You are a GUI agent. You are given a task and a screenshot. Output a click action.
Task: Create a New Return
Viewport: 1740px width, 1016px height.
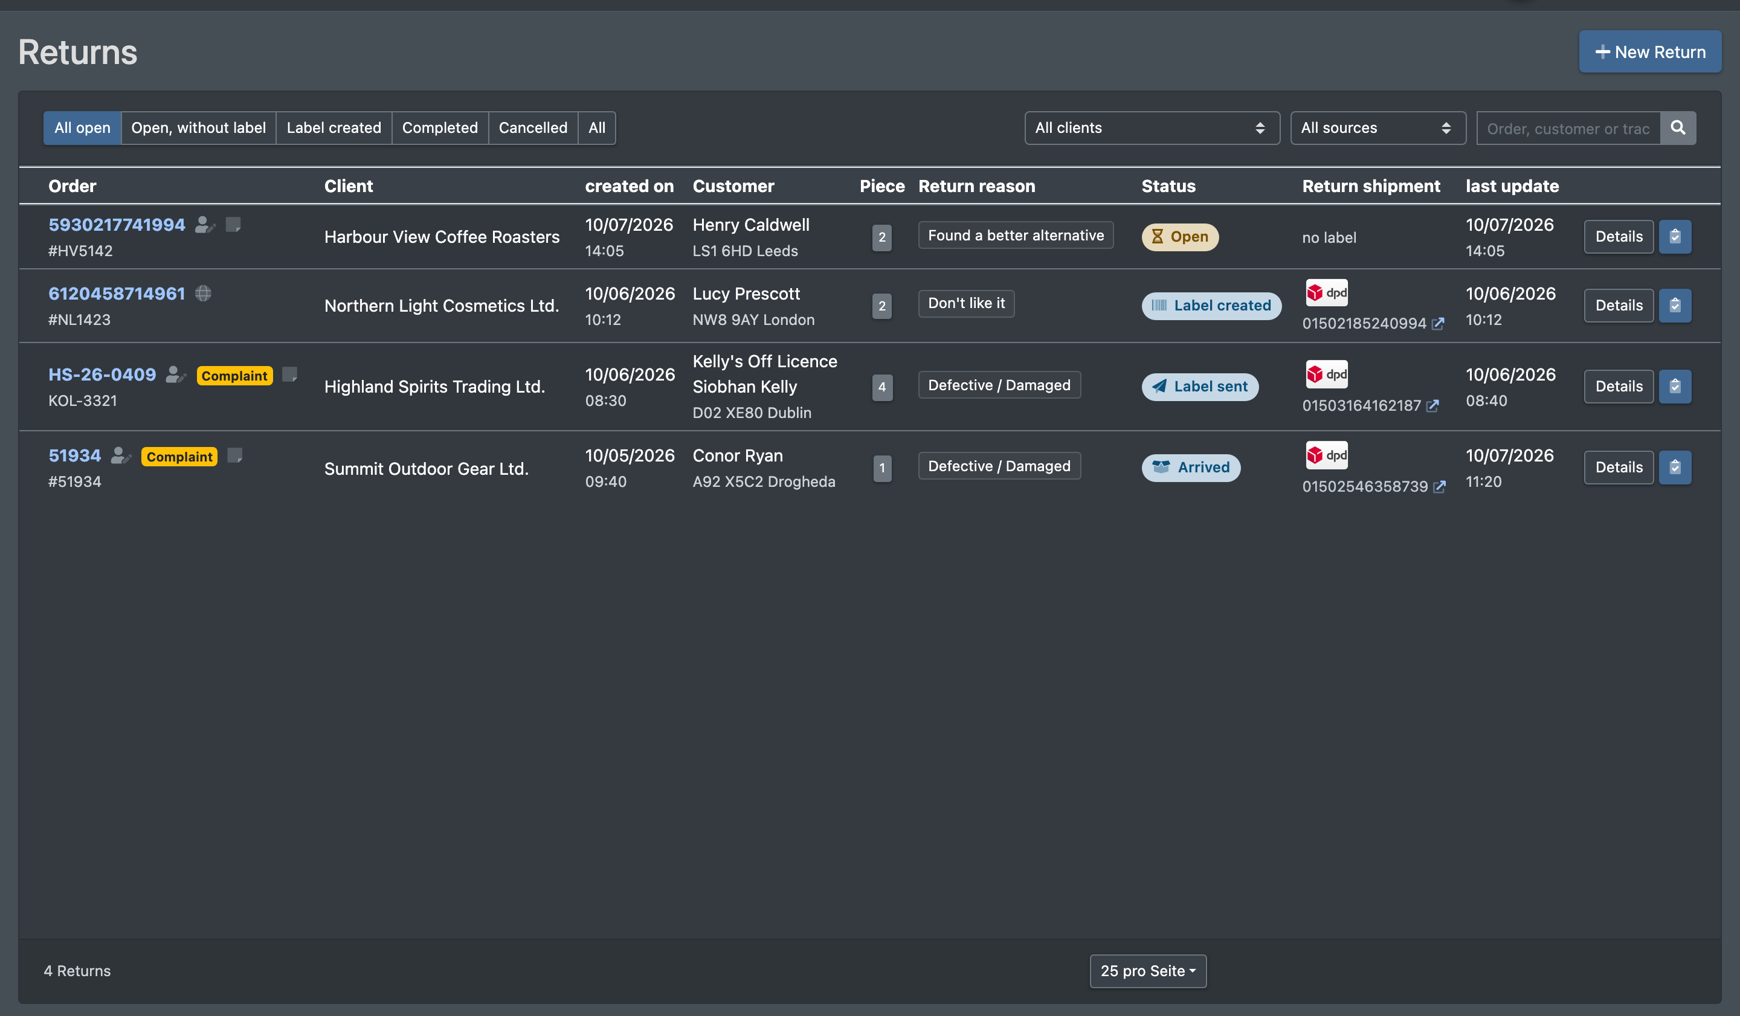click(x=1650, y=52)
